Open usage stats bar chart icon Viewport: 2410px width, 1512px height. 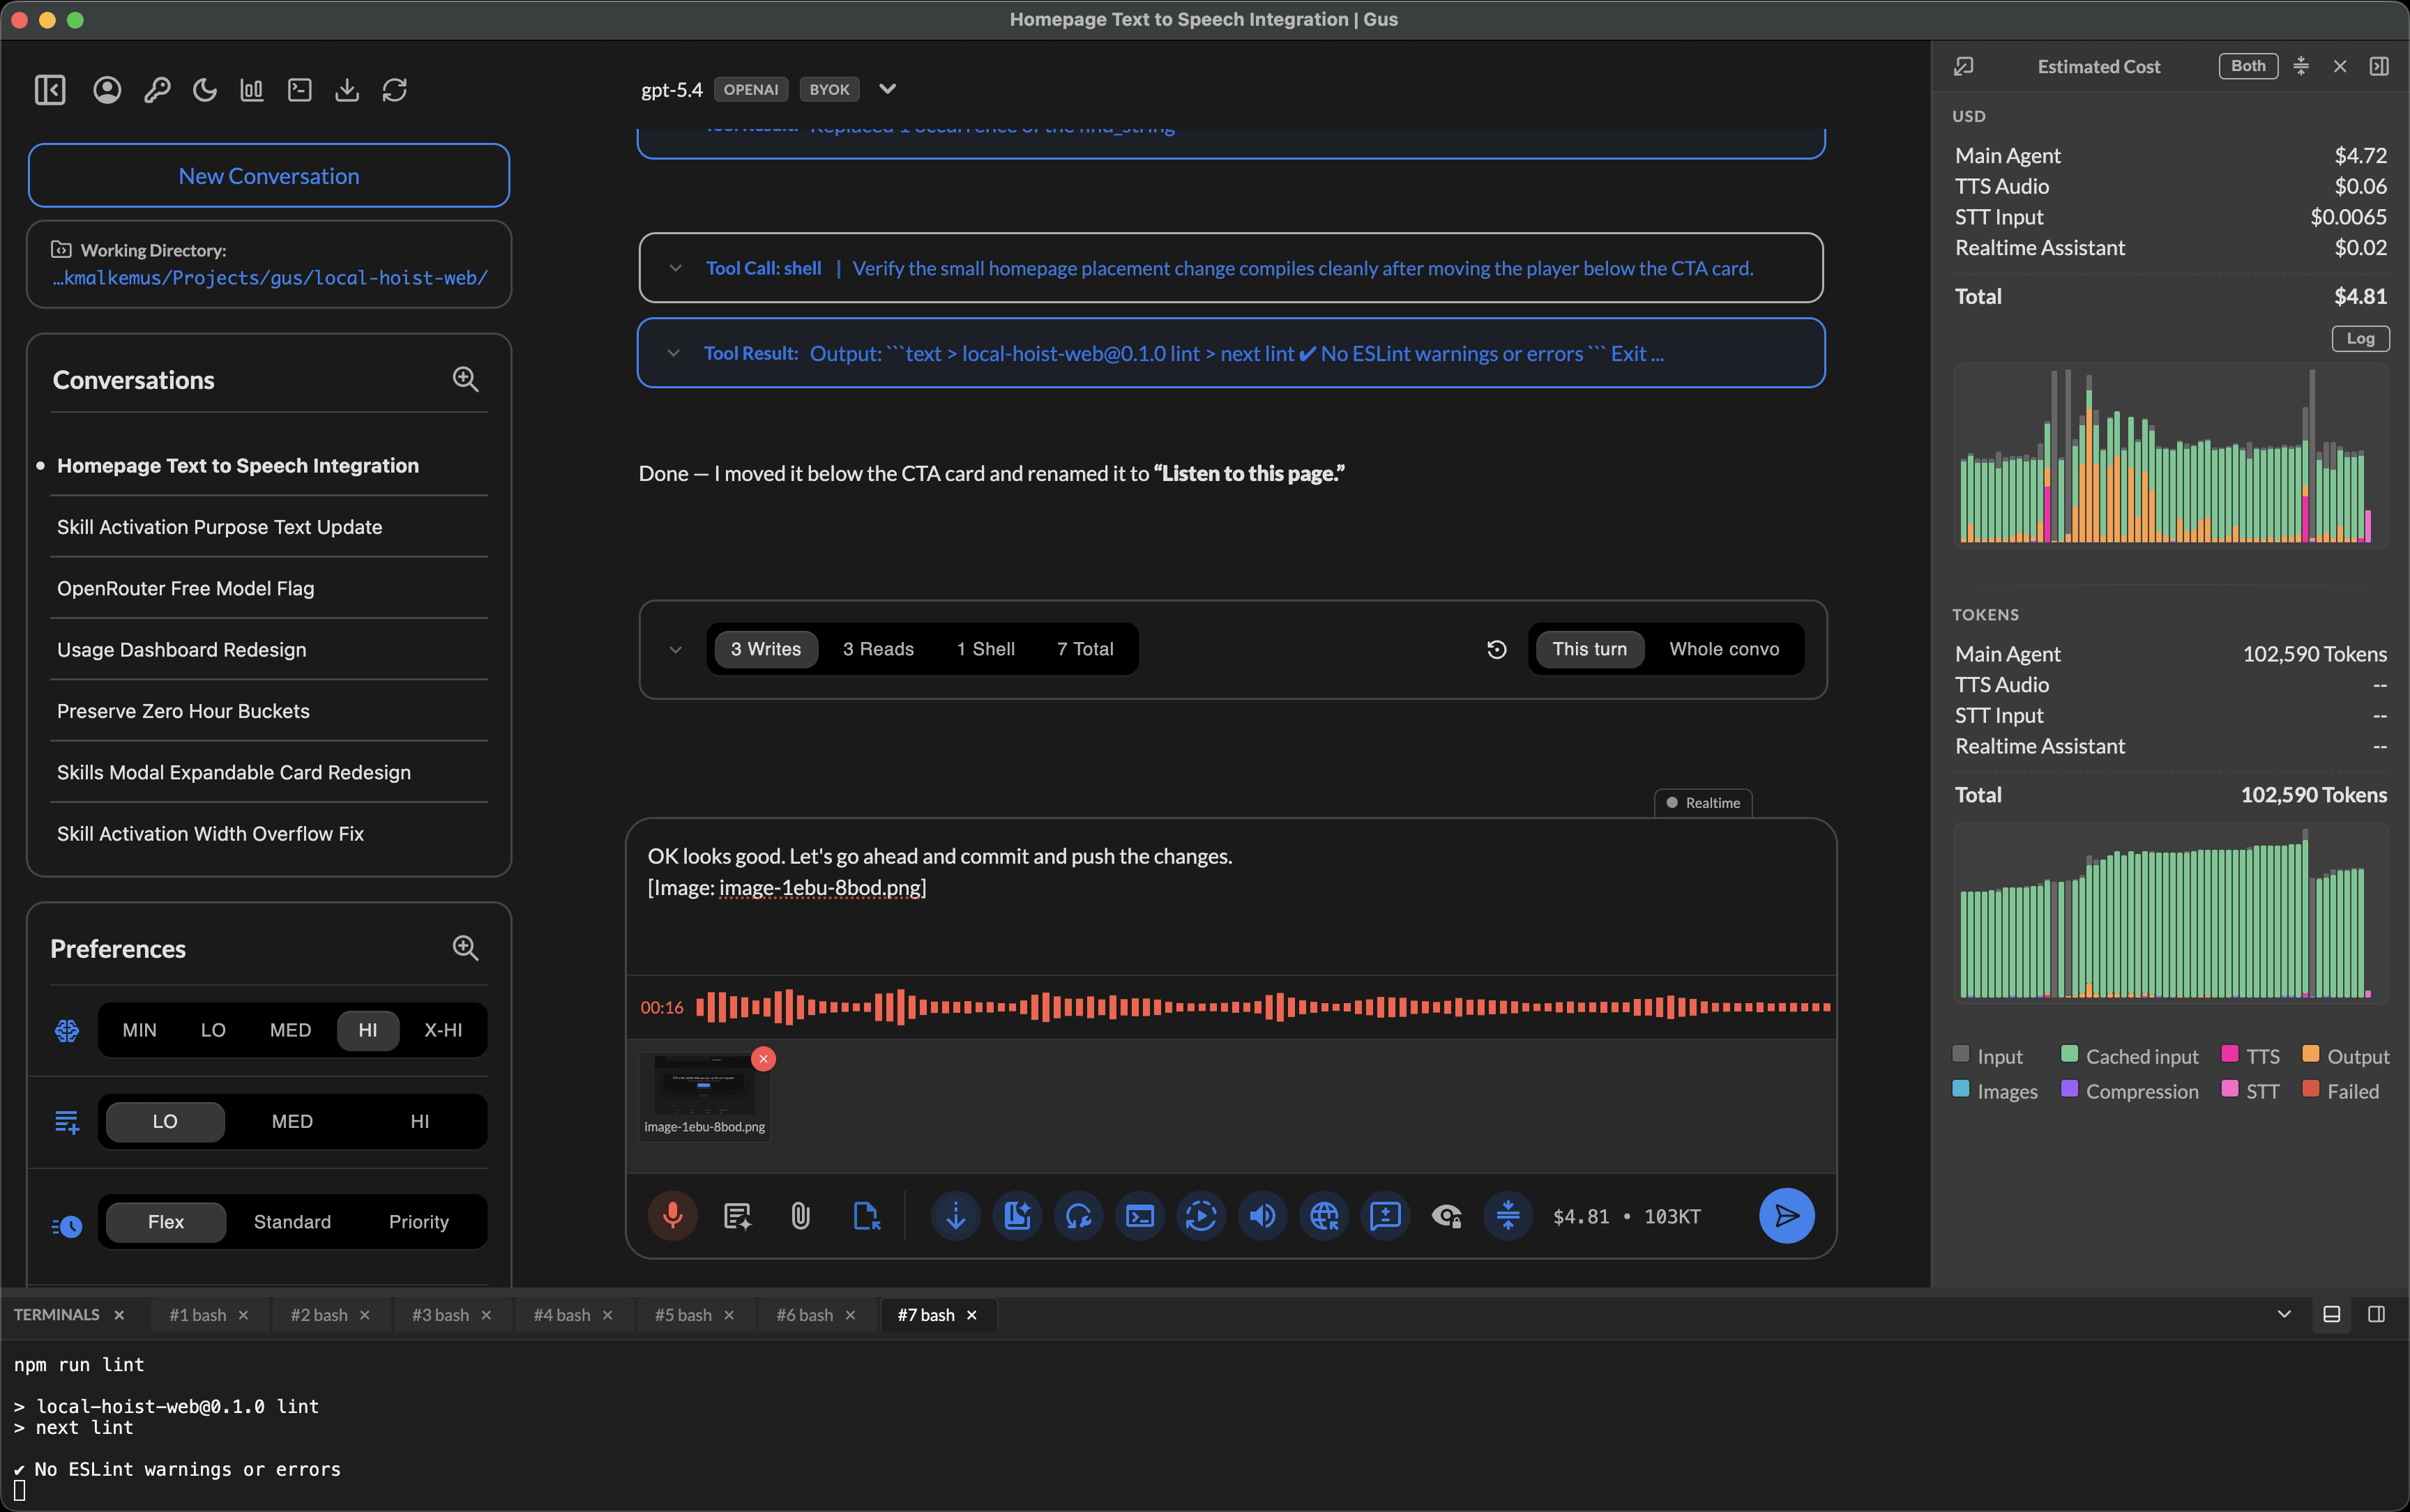(x=252, y=90)
